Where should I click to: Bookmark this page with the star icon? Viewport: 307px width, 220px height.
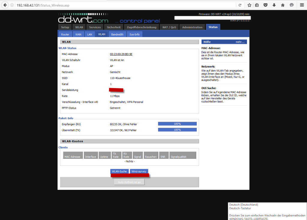pyautogui.click(x=249, y=5)
